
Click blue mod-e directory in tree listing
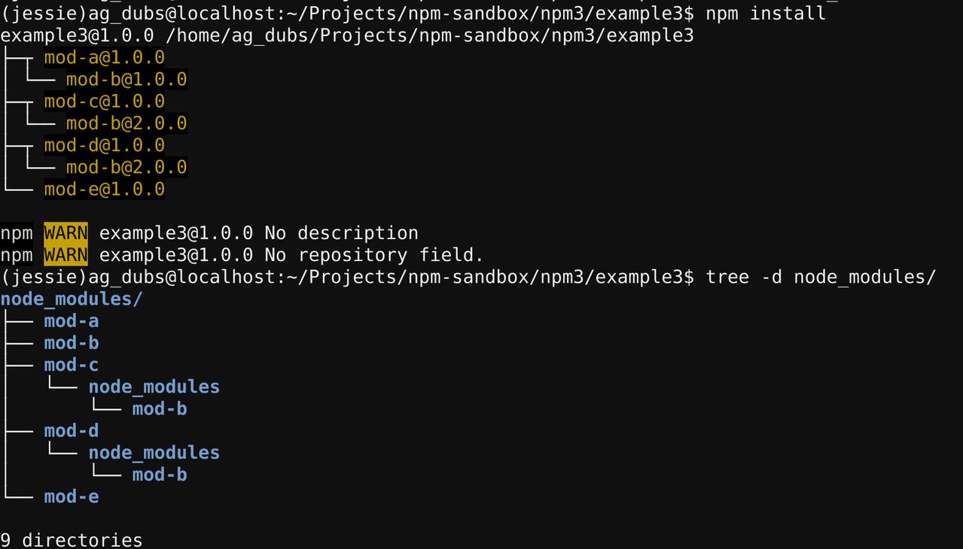(72, 496)
